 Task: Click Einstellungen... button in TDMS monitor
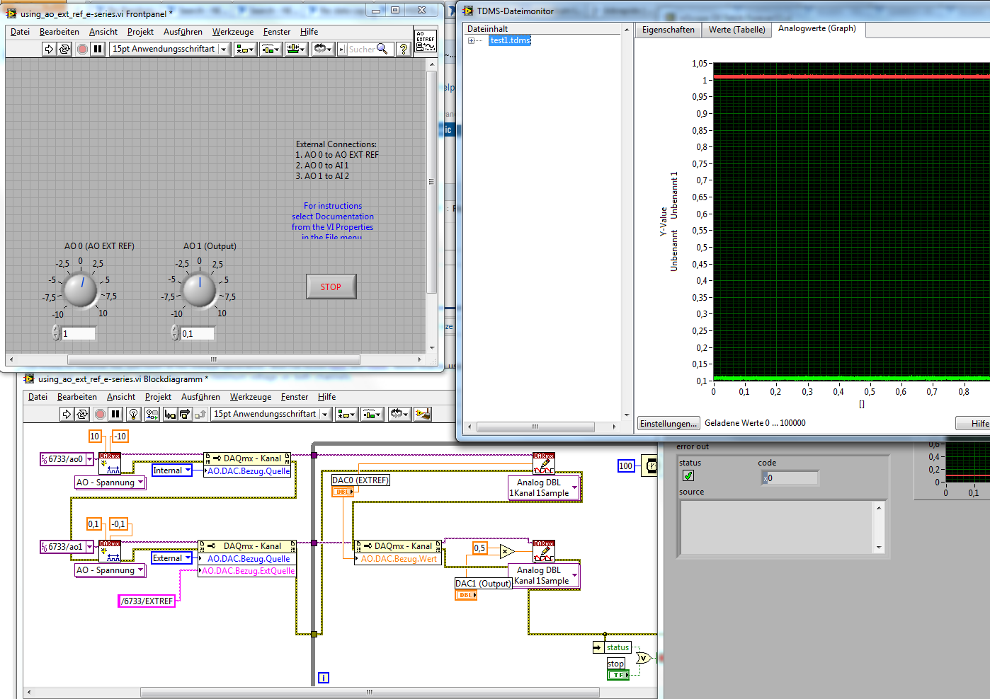coord(668,423)
